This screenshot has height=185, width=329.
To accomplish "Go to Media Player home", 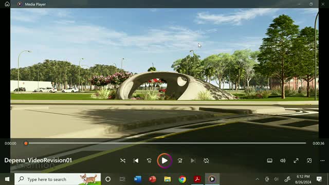I will click(x=7, y=4).
